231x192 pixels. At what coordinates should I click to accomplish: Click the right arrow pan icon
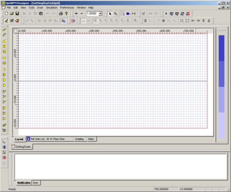pyautogui.click(x=198, y=21)
